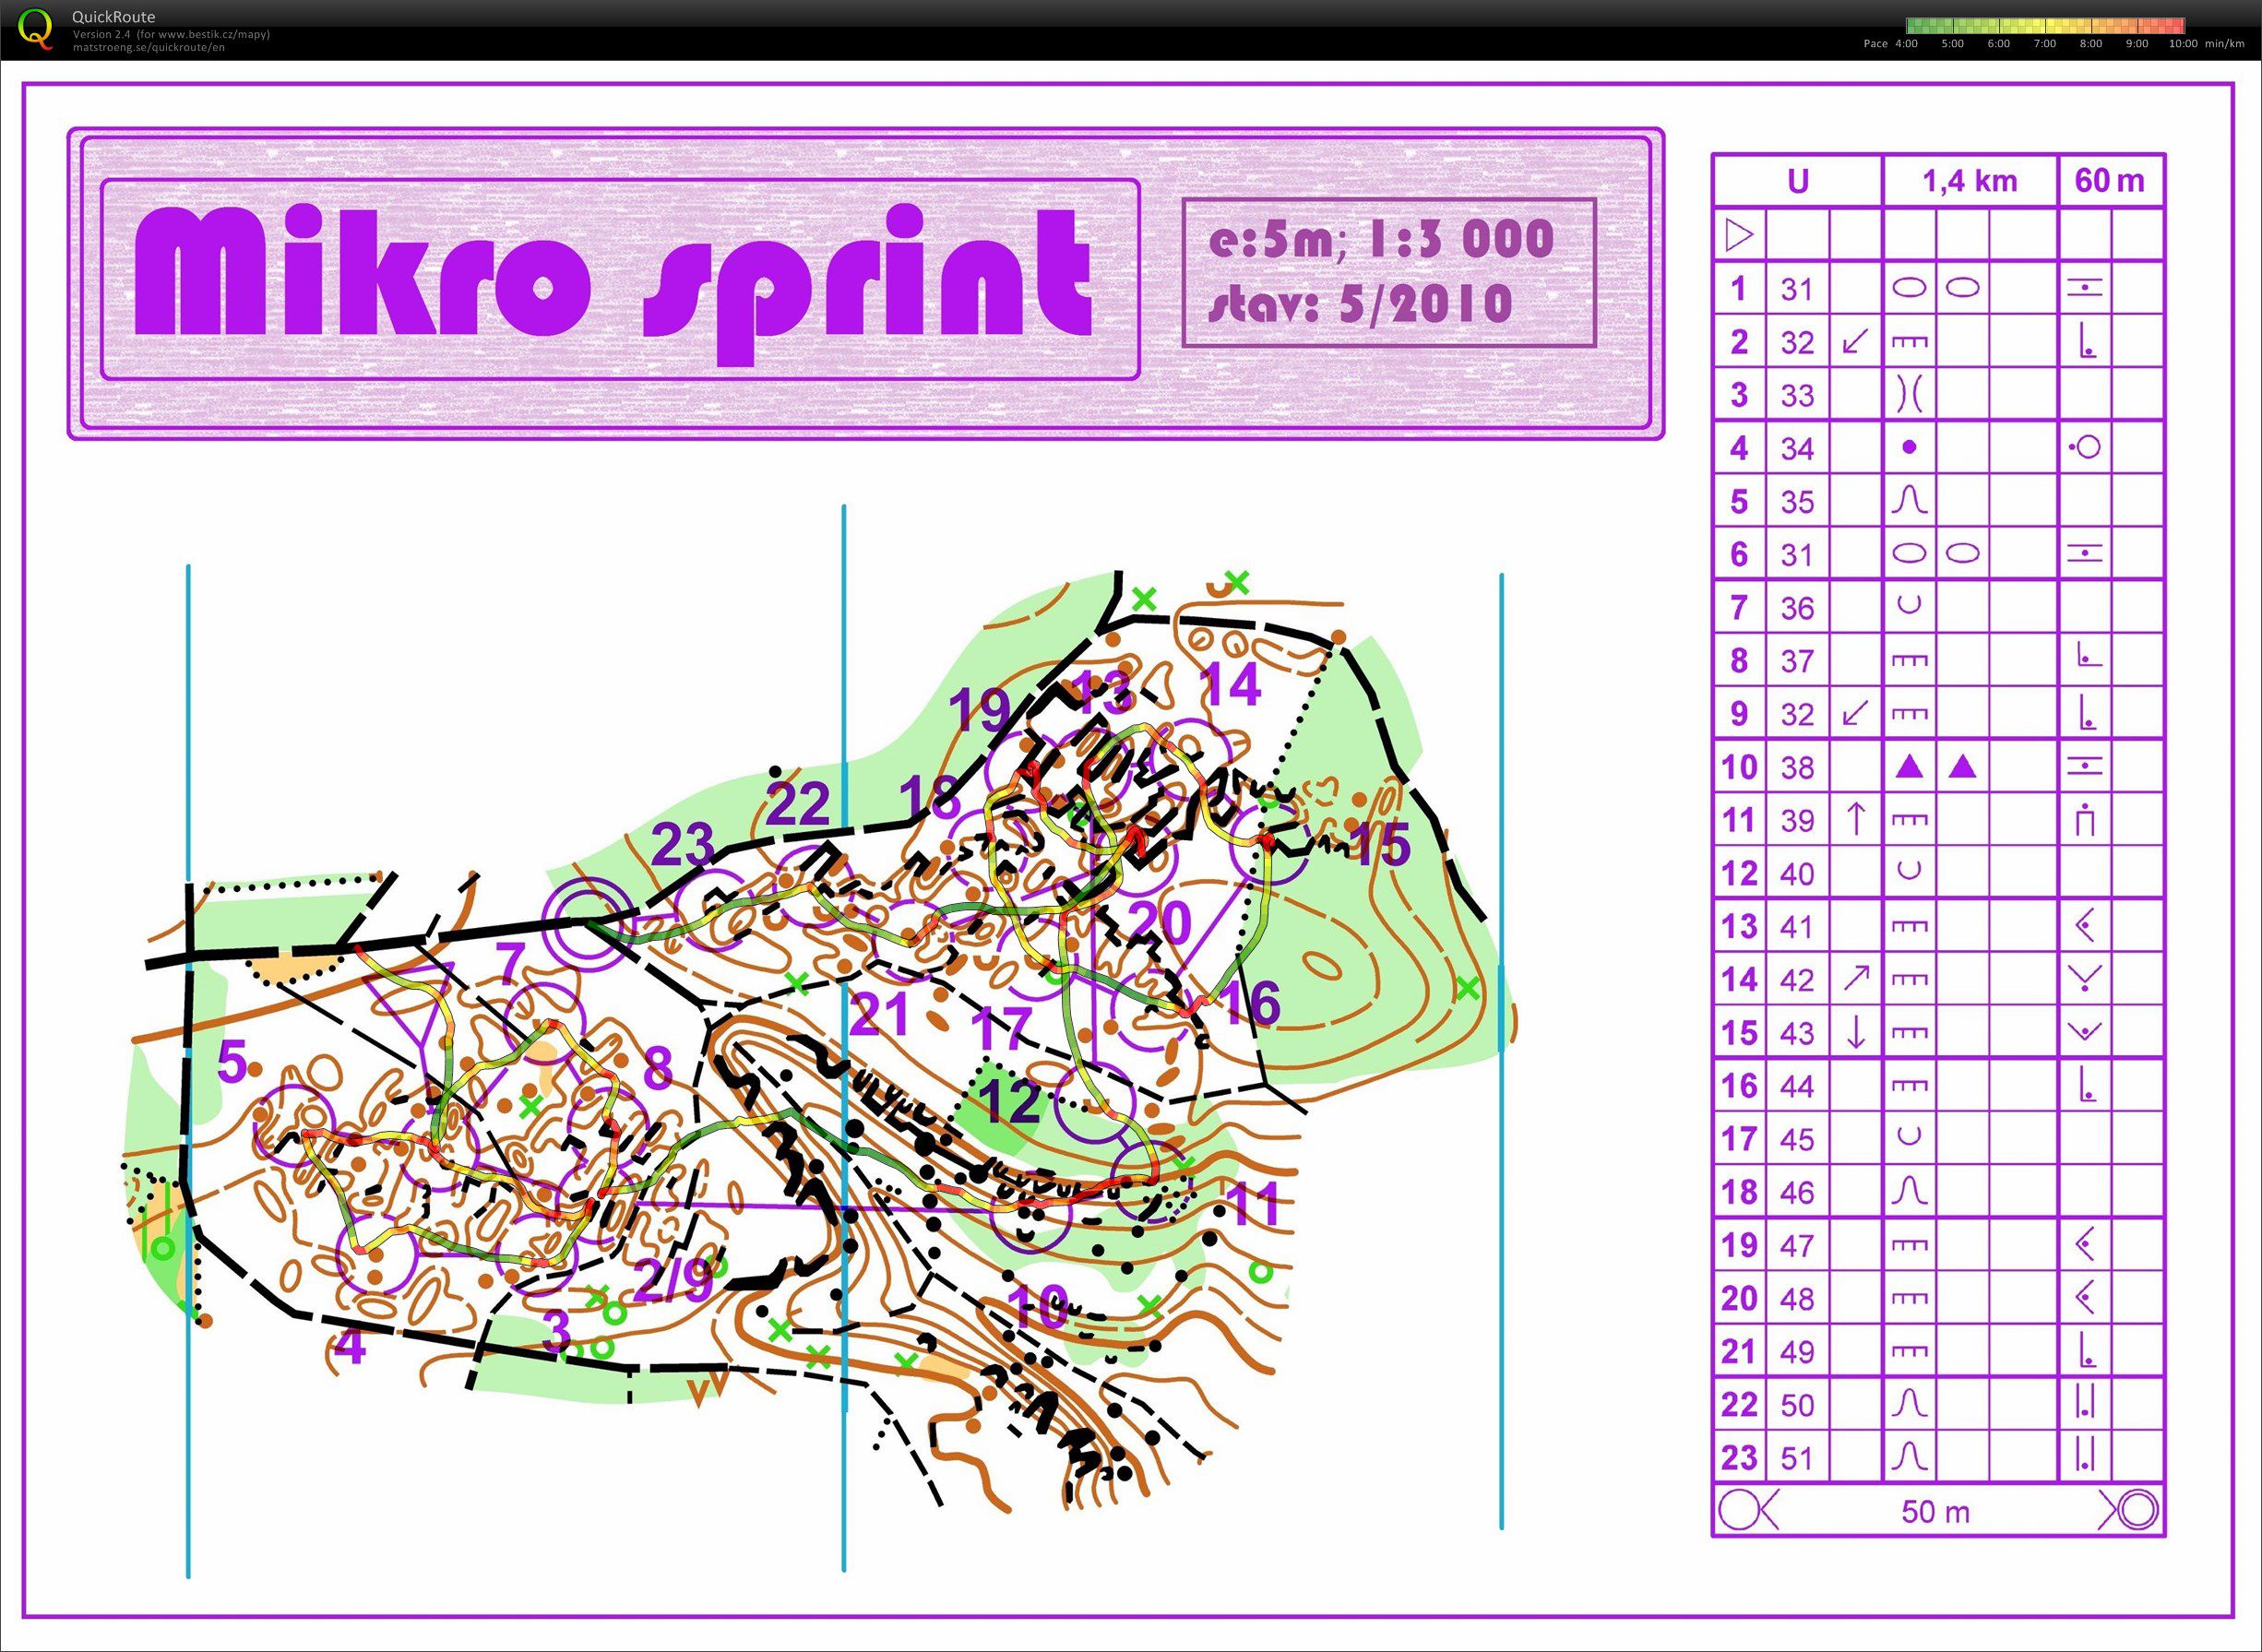
Task: Click the down arrow in table row 15
Action: [1855, 1031]
